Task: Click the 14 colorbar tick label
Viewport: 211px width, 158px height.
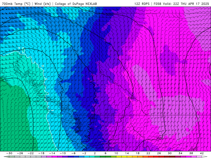Action: (x=127, y=153)
